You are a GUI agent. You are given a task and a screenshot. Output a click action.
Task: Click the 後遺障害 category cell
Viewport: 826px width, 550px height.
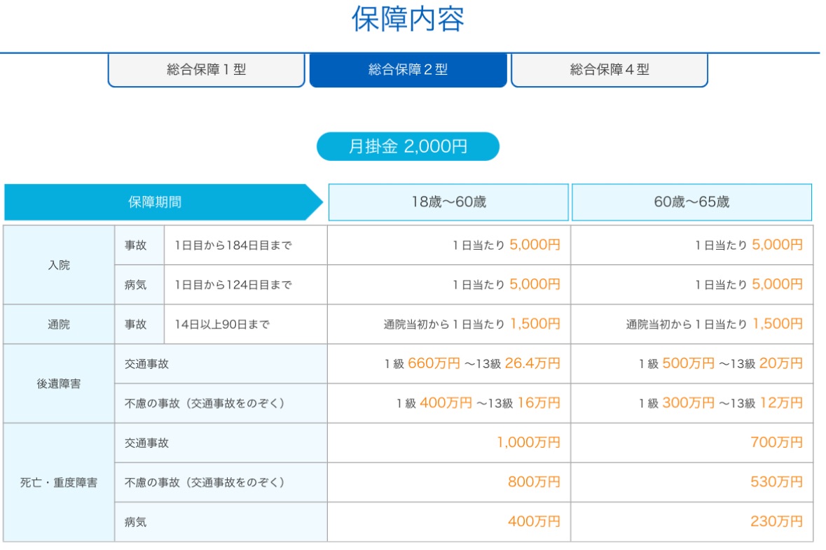60,383
